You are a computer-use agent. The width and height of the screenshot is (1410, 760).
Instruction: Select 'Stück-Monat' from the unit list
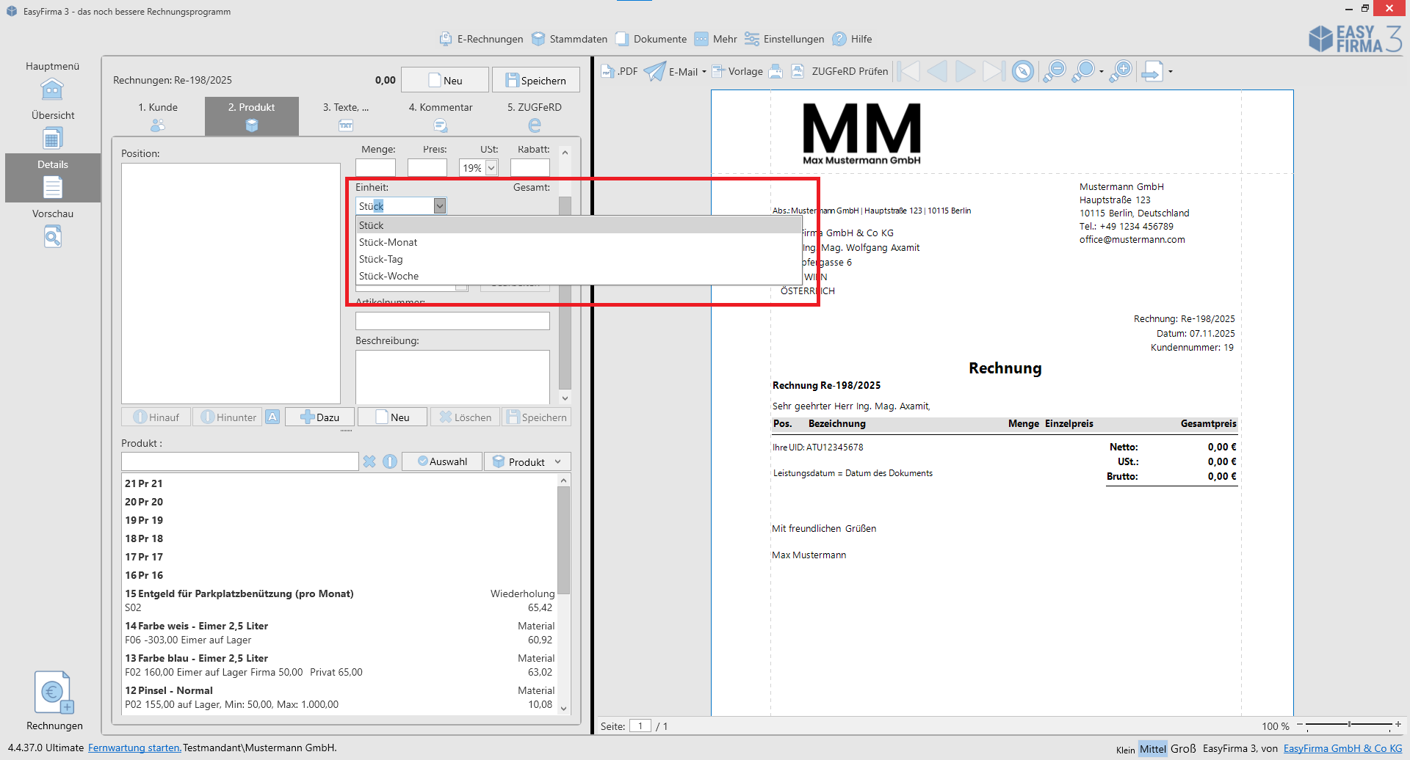click(x=388, y=242)
